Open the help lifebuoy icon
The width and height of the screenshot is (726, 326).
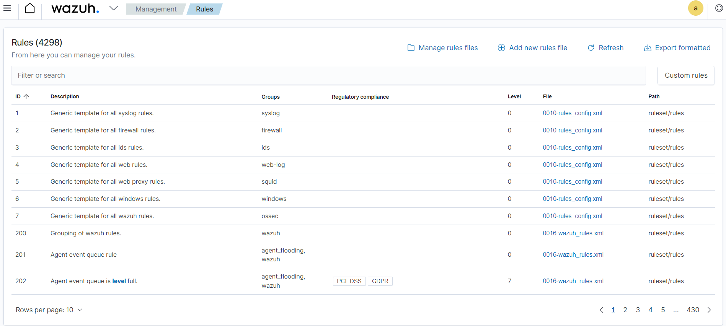(719, 8)
